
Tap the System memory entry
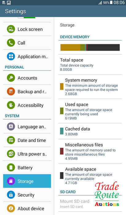(90, 87)
